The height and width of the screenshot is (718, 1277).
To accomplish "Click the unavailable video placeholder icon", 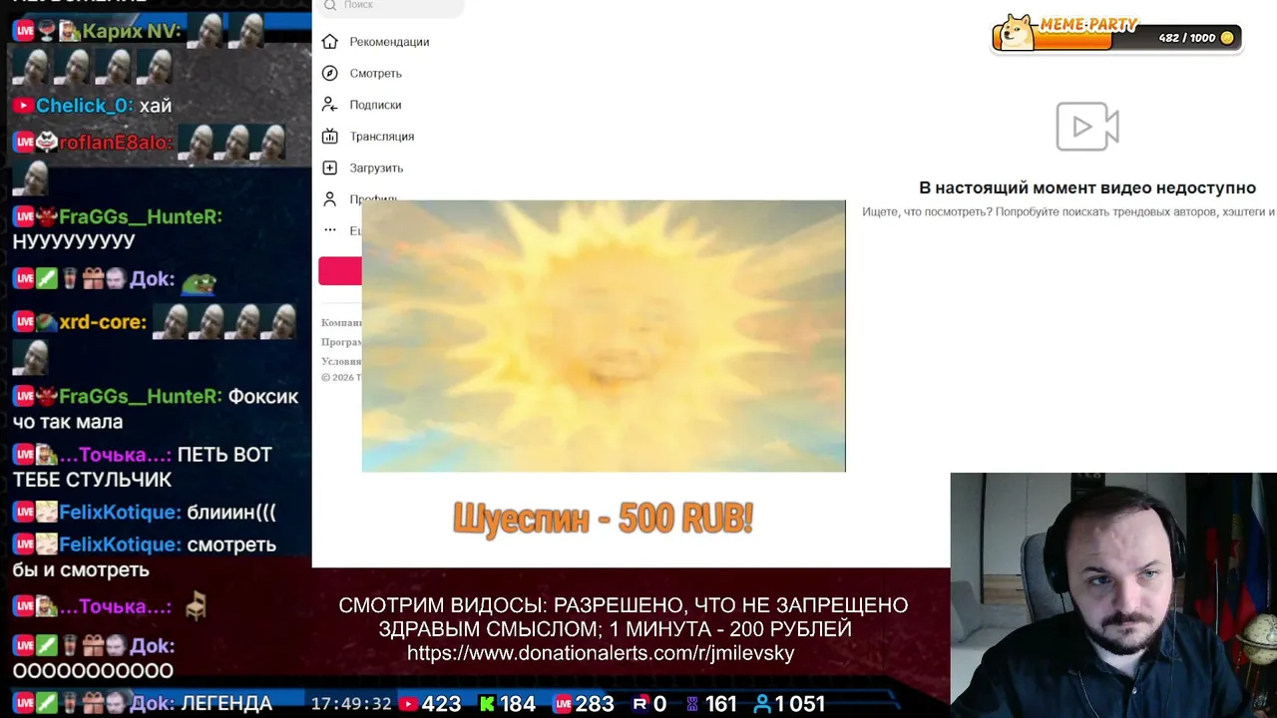I will (x=1087, y=127).
